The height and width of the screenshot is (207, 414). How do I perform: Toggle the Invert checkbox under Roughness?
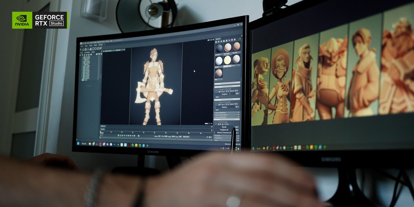pyautogui.click(x=217, y=97)
